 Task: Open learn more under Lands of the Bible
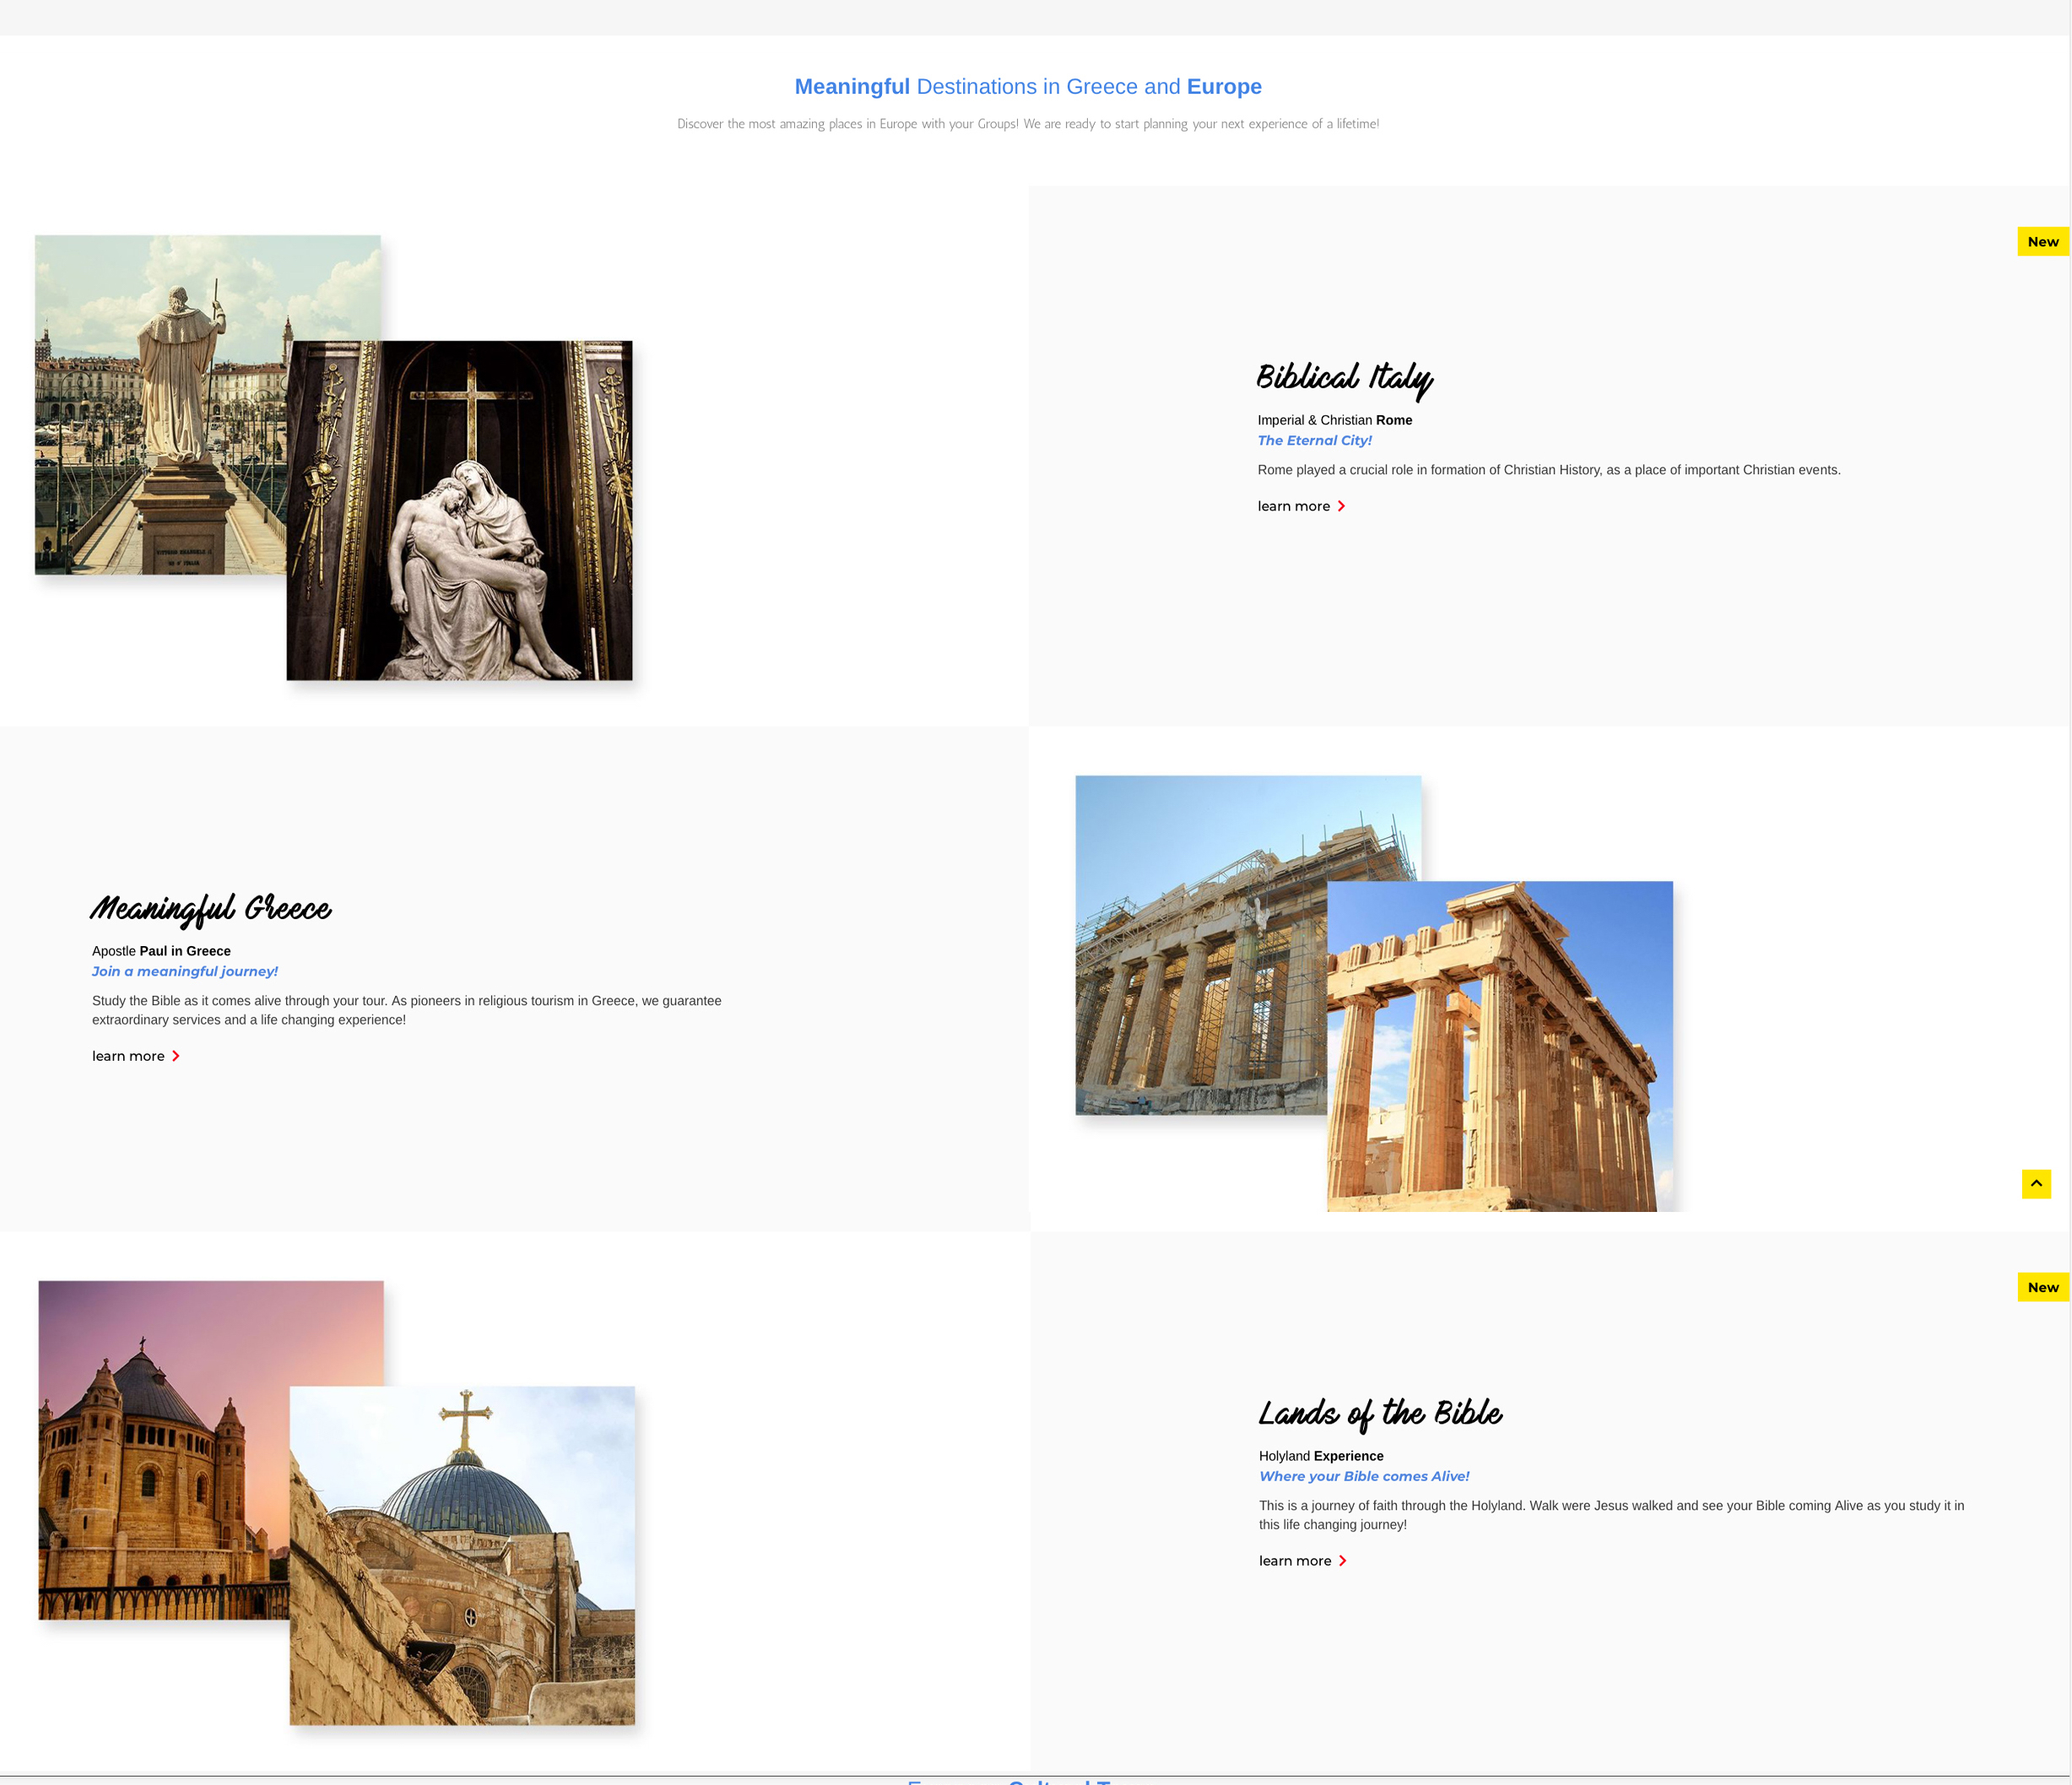coord(1294,1560)
